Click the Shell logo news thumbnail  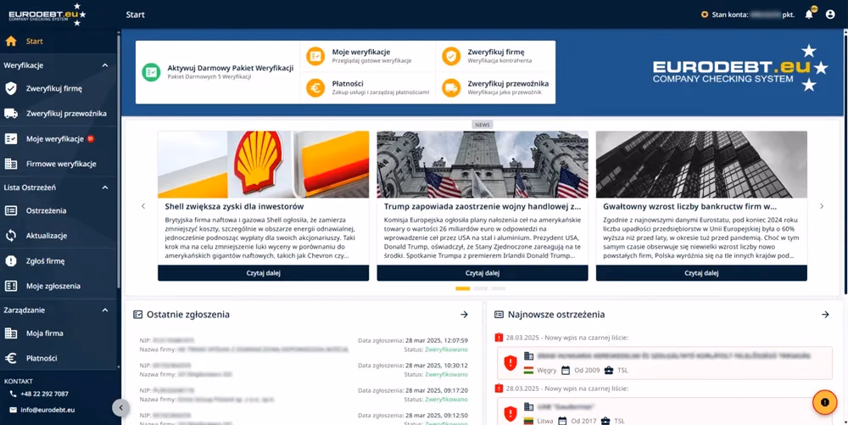coord(264,165)
